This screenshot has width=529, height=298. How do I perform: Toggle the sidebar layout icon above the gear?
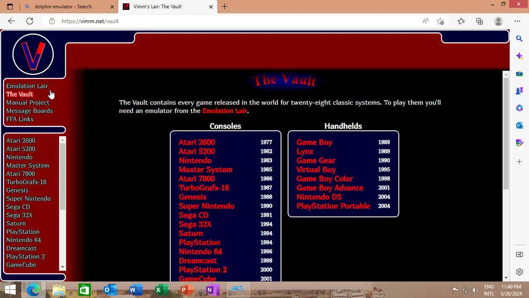(519, 255)
